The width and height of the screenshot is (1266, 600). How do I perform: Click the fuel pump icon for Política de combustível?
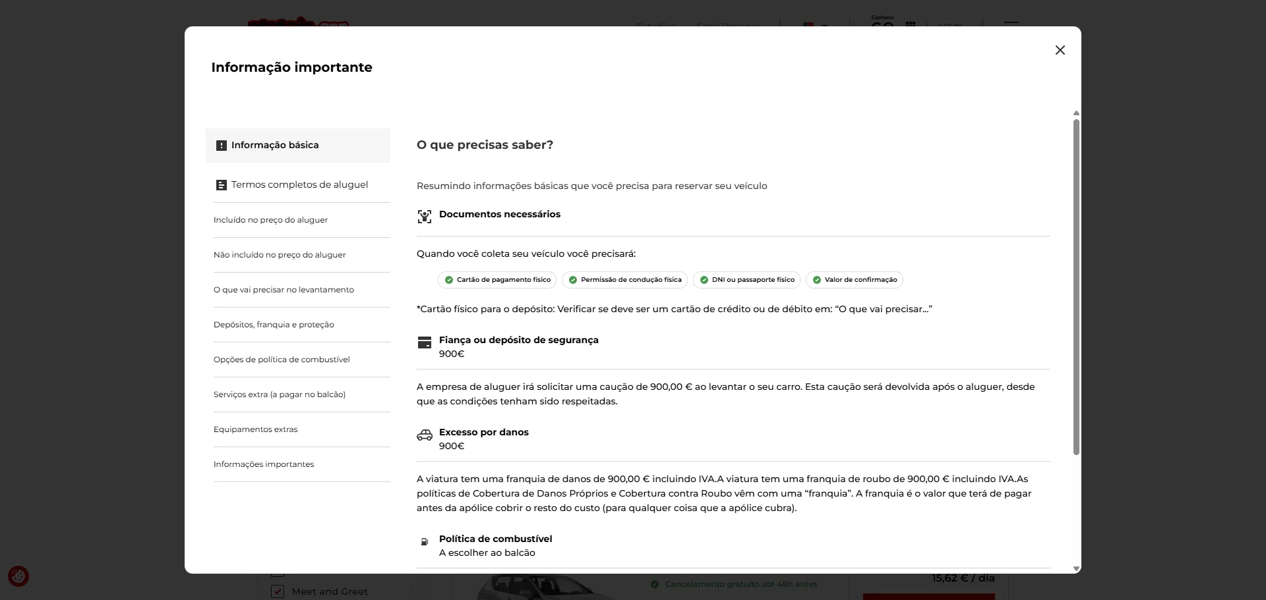coord(425,541)
